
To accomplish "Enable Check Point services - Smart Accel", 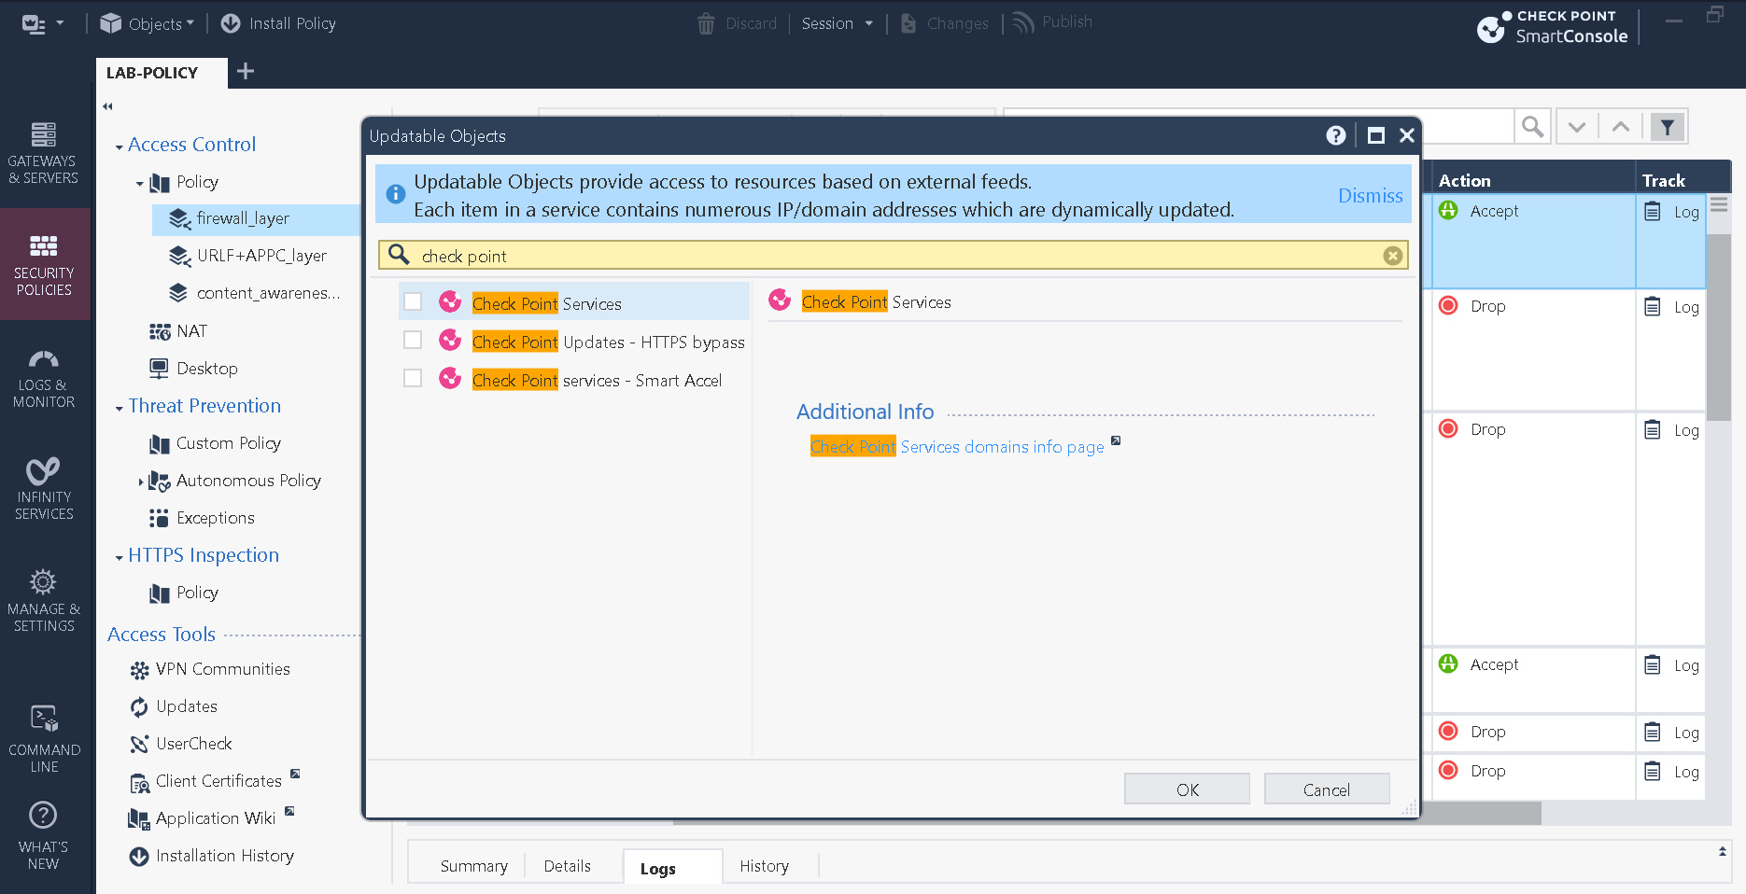I will 413,378.
